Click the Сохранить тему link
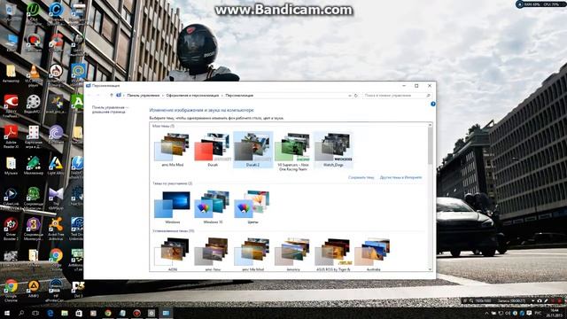 click(361, 177)
